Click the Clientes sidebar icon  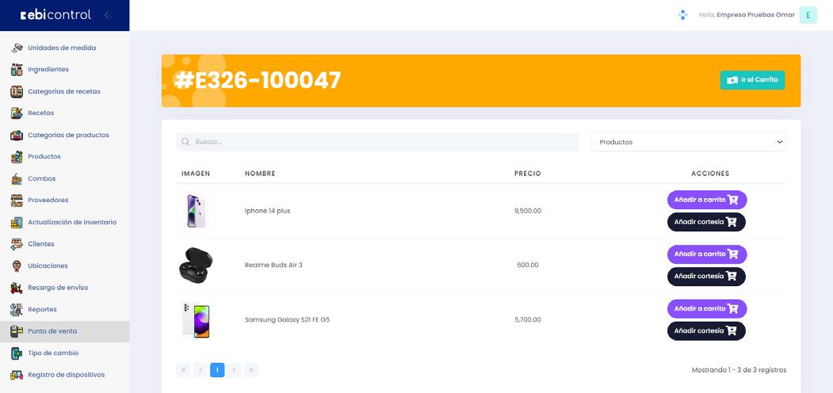coord(17,244)
